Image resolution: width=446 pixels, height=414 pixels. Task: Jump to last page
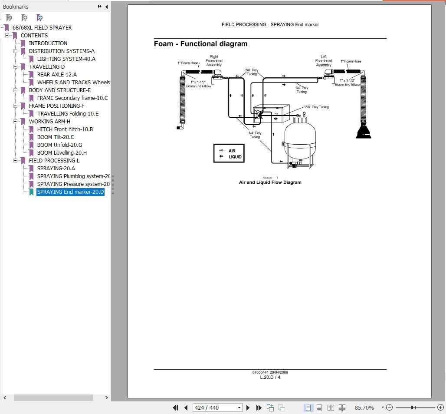click(259, 408)
